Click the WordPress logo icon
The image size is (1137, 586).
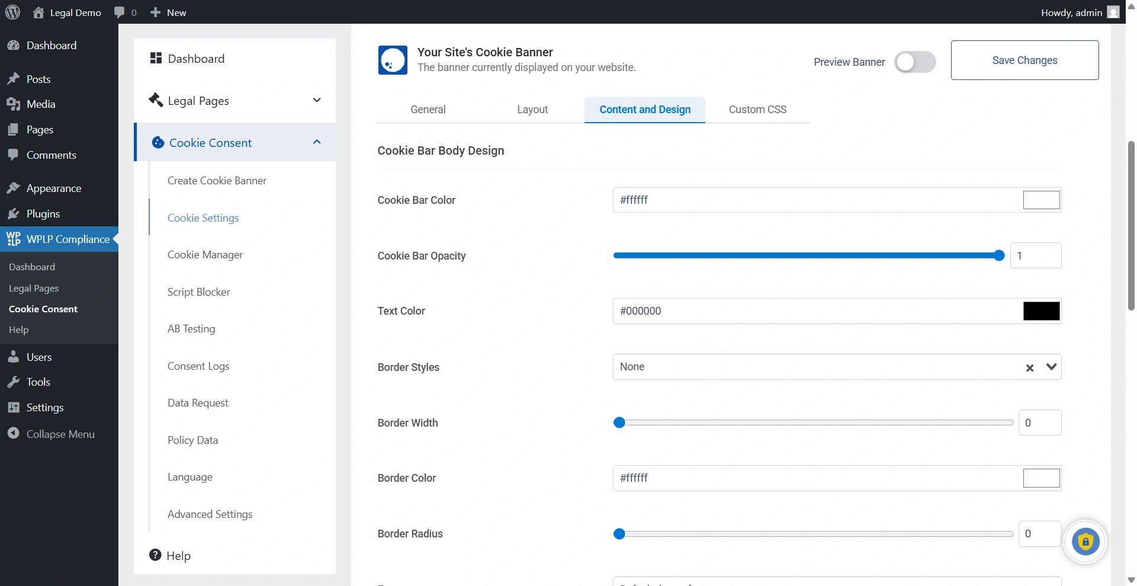[x=12, y=12]
